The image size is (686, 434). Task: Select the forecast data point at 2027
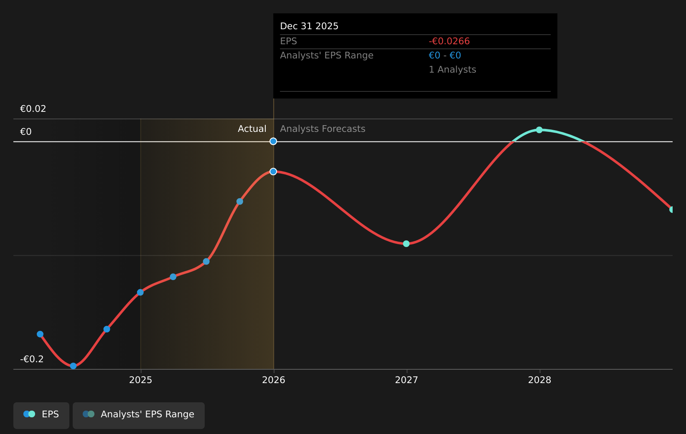click(x=406, y=244)
